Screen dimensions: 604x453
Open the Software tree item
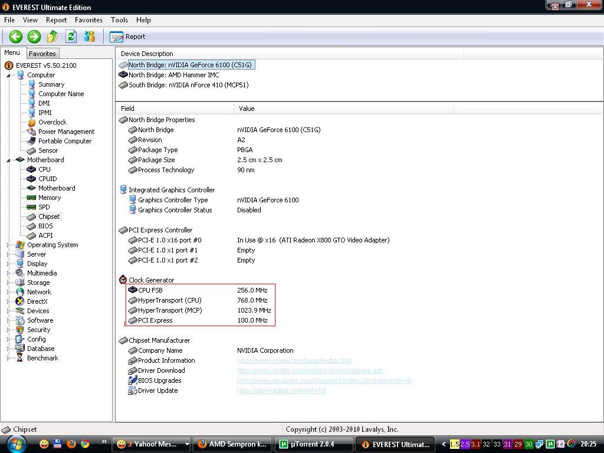click(x=40, y=320)
